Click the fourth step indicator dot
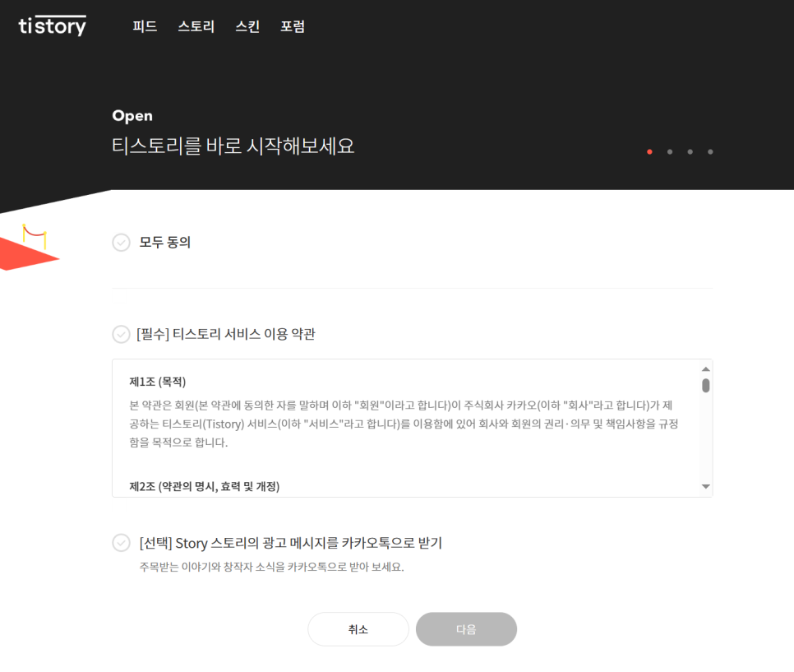 point(710,152)
